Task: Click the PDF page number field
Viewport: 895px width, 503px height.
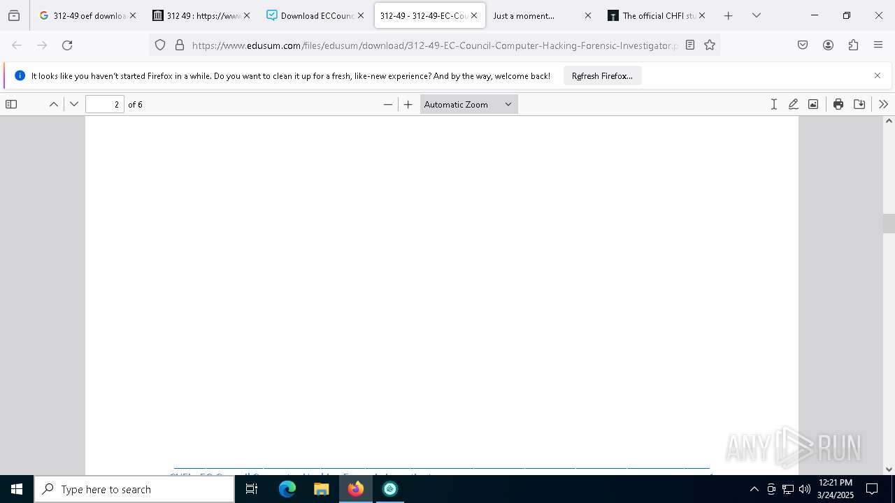Action: 105,104
